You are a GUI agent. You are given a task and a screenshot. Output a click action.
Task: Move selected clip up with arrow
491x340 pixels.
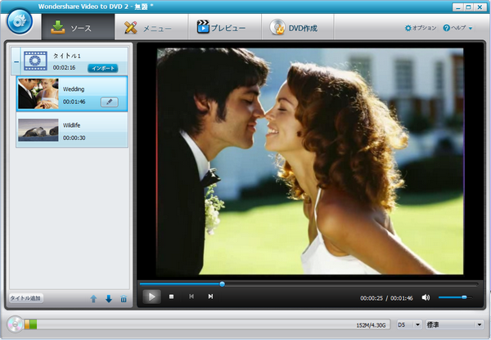(x=93, y=299)
